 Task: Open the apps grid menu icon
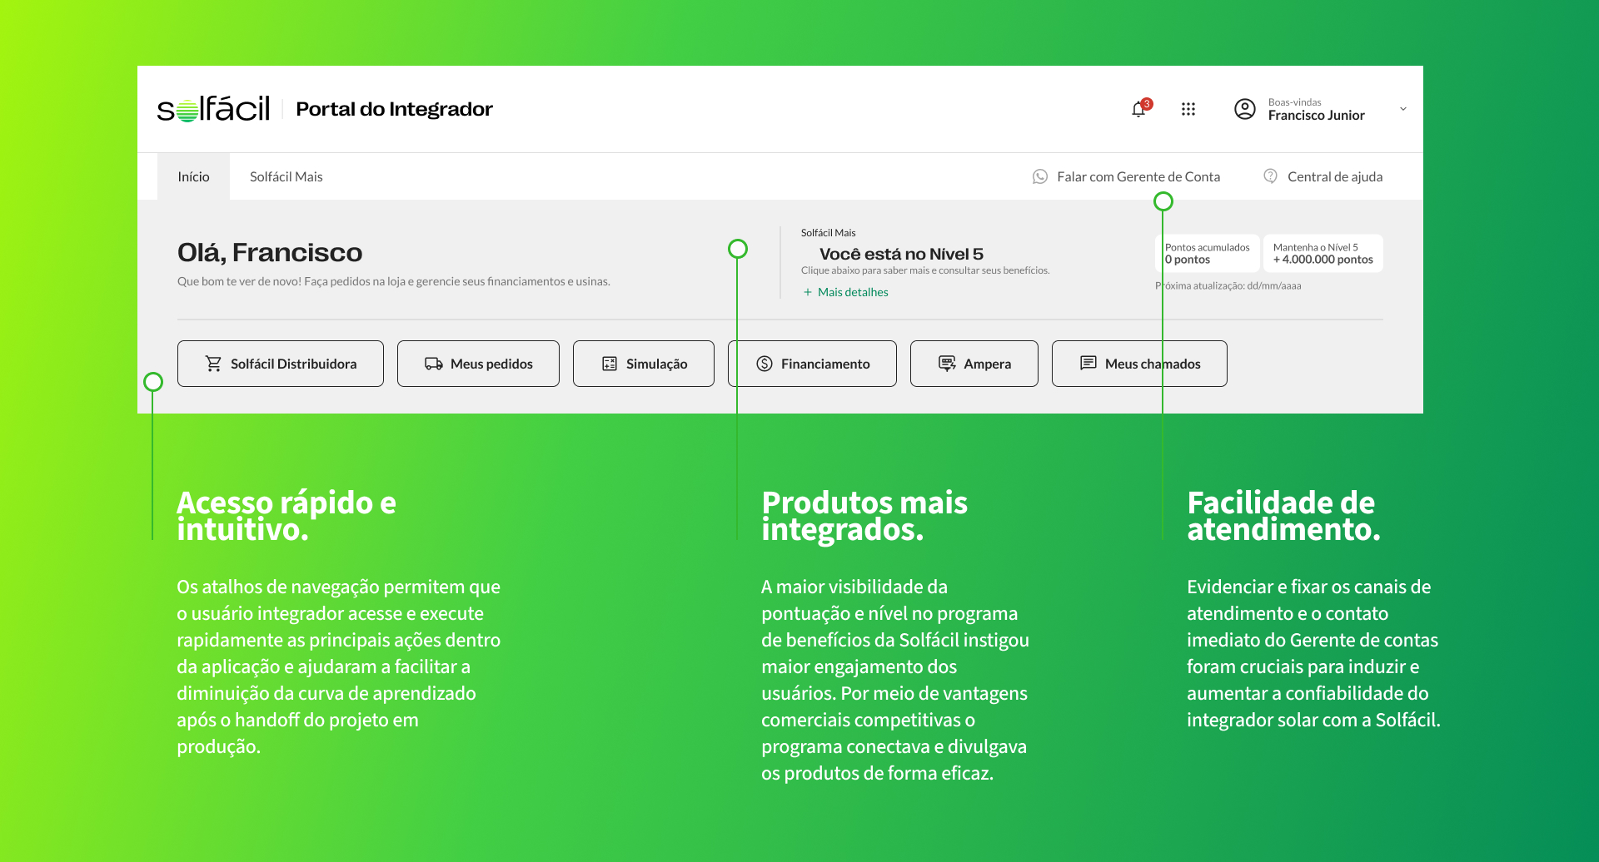click(1188, 109)
